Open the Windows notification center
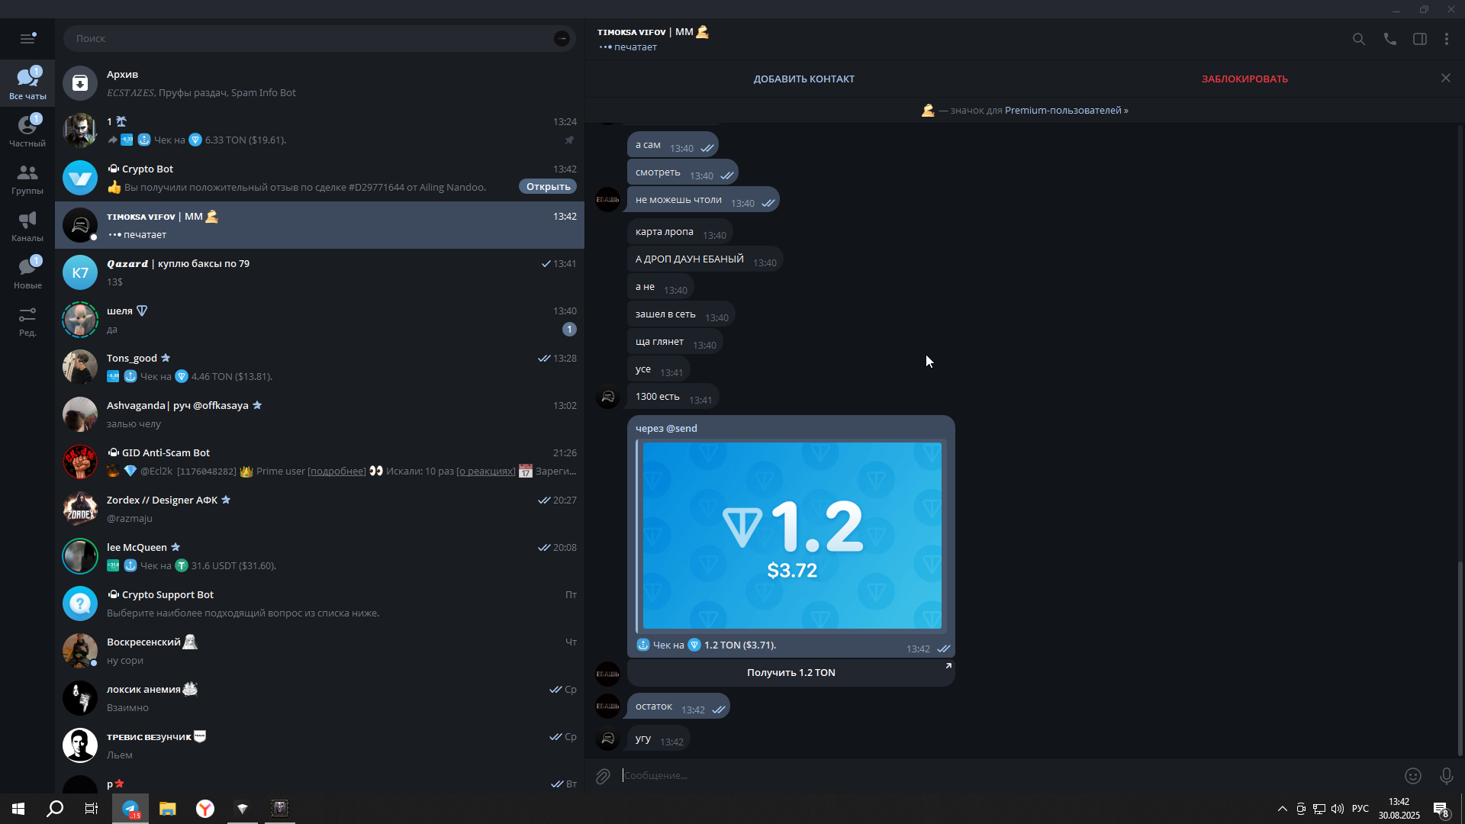 (1441, 809)
